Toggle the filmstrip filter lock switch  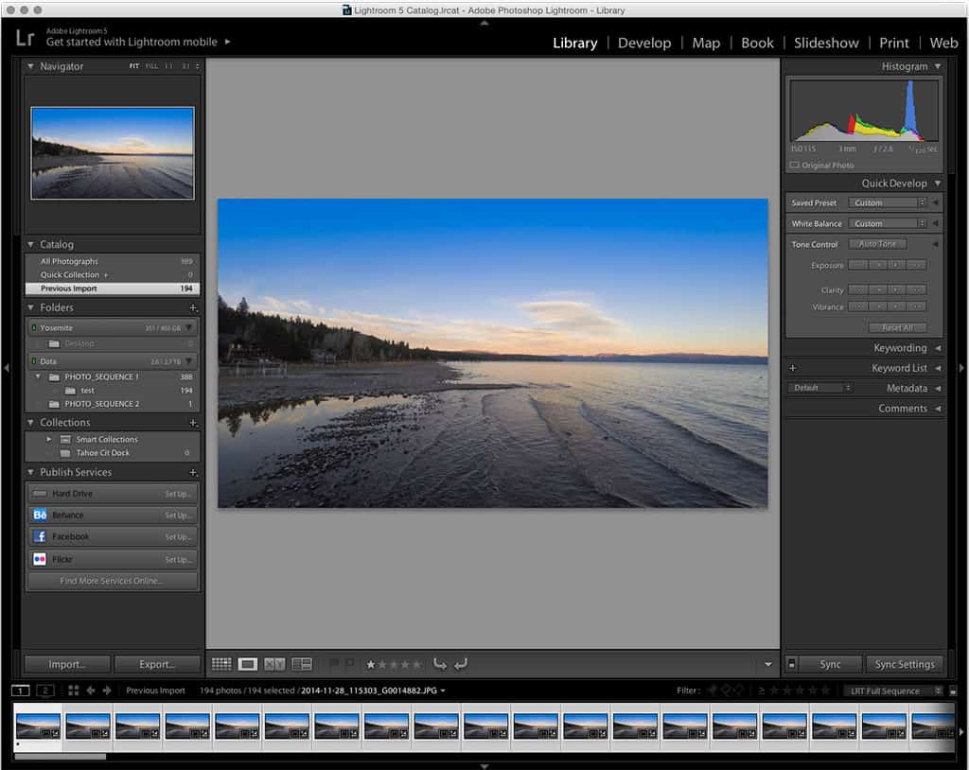pyautogui.click(x=953, y=691)
